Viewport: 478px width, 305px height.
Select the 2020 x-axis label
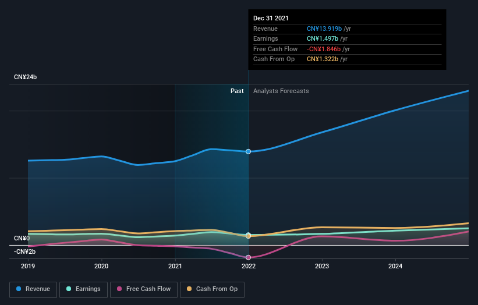[x=101, y=266]
